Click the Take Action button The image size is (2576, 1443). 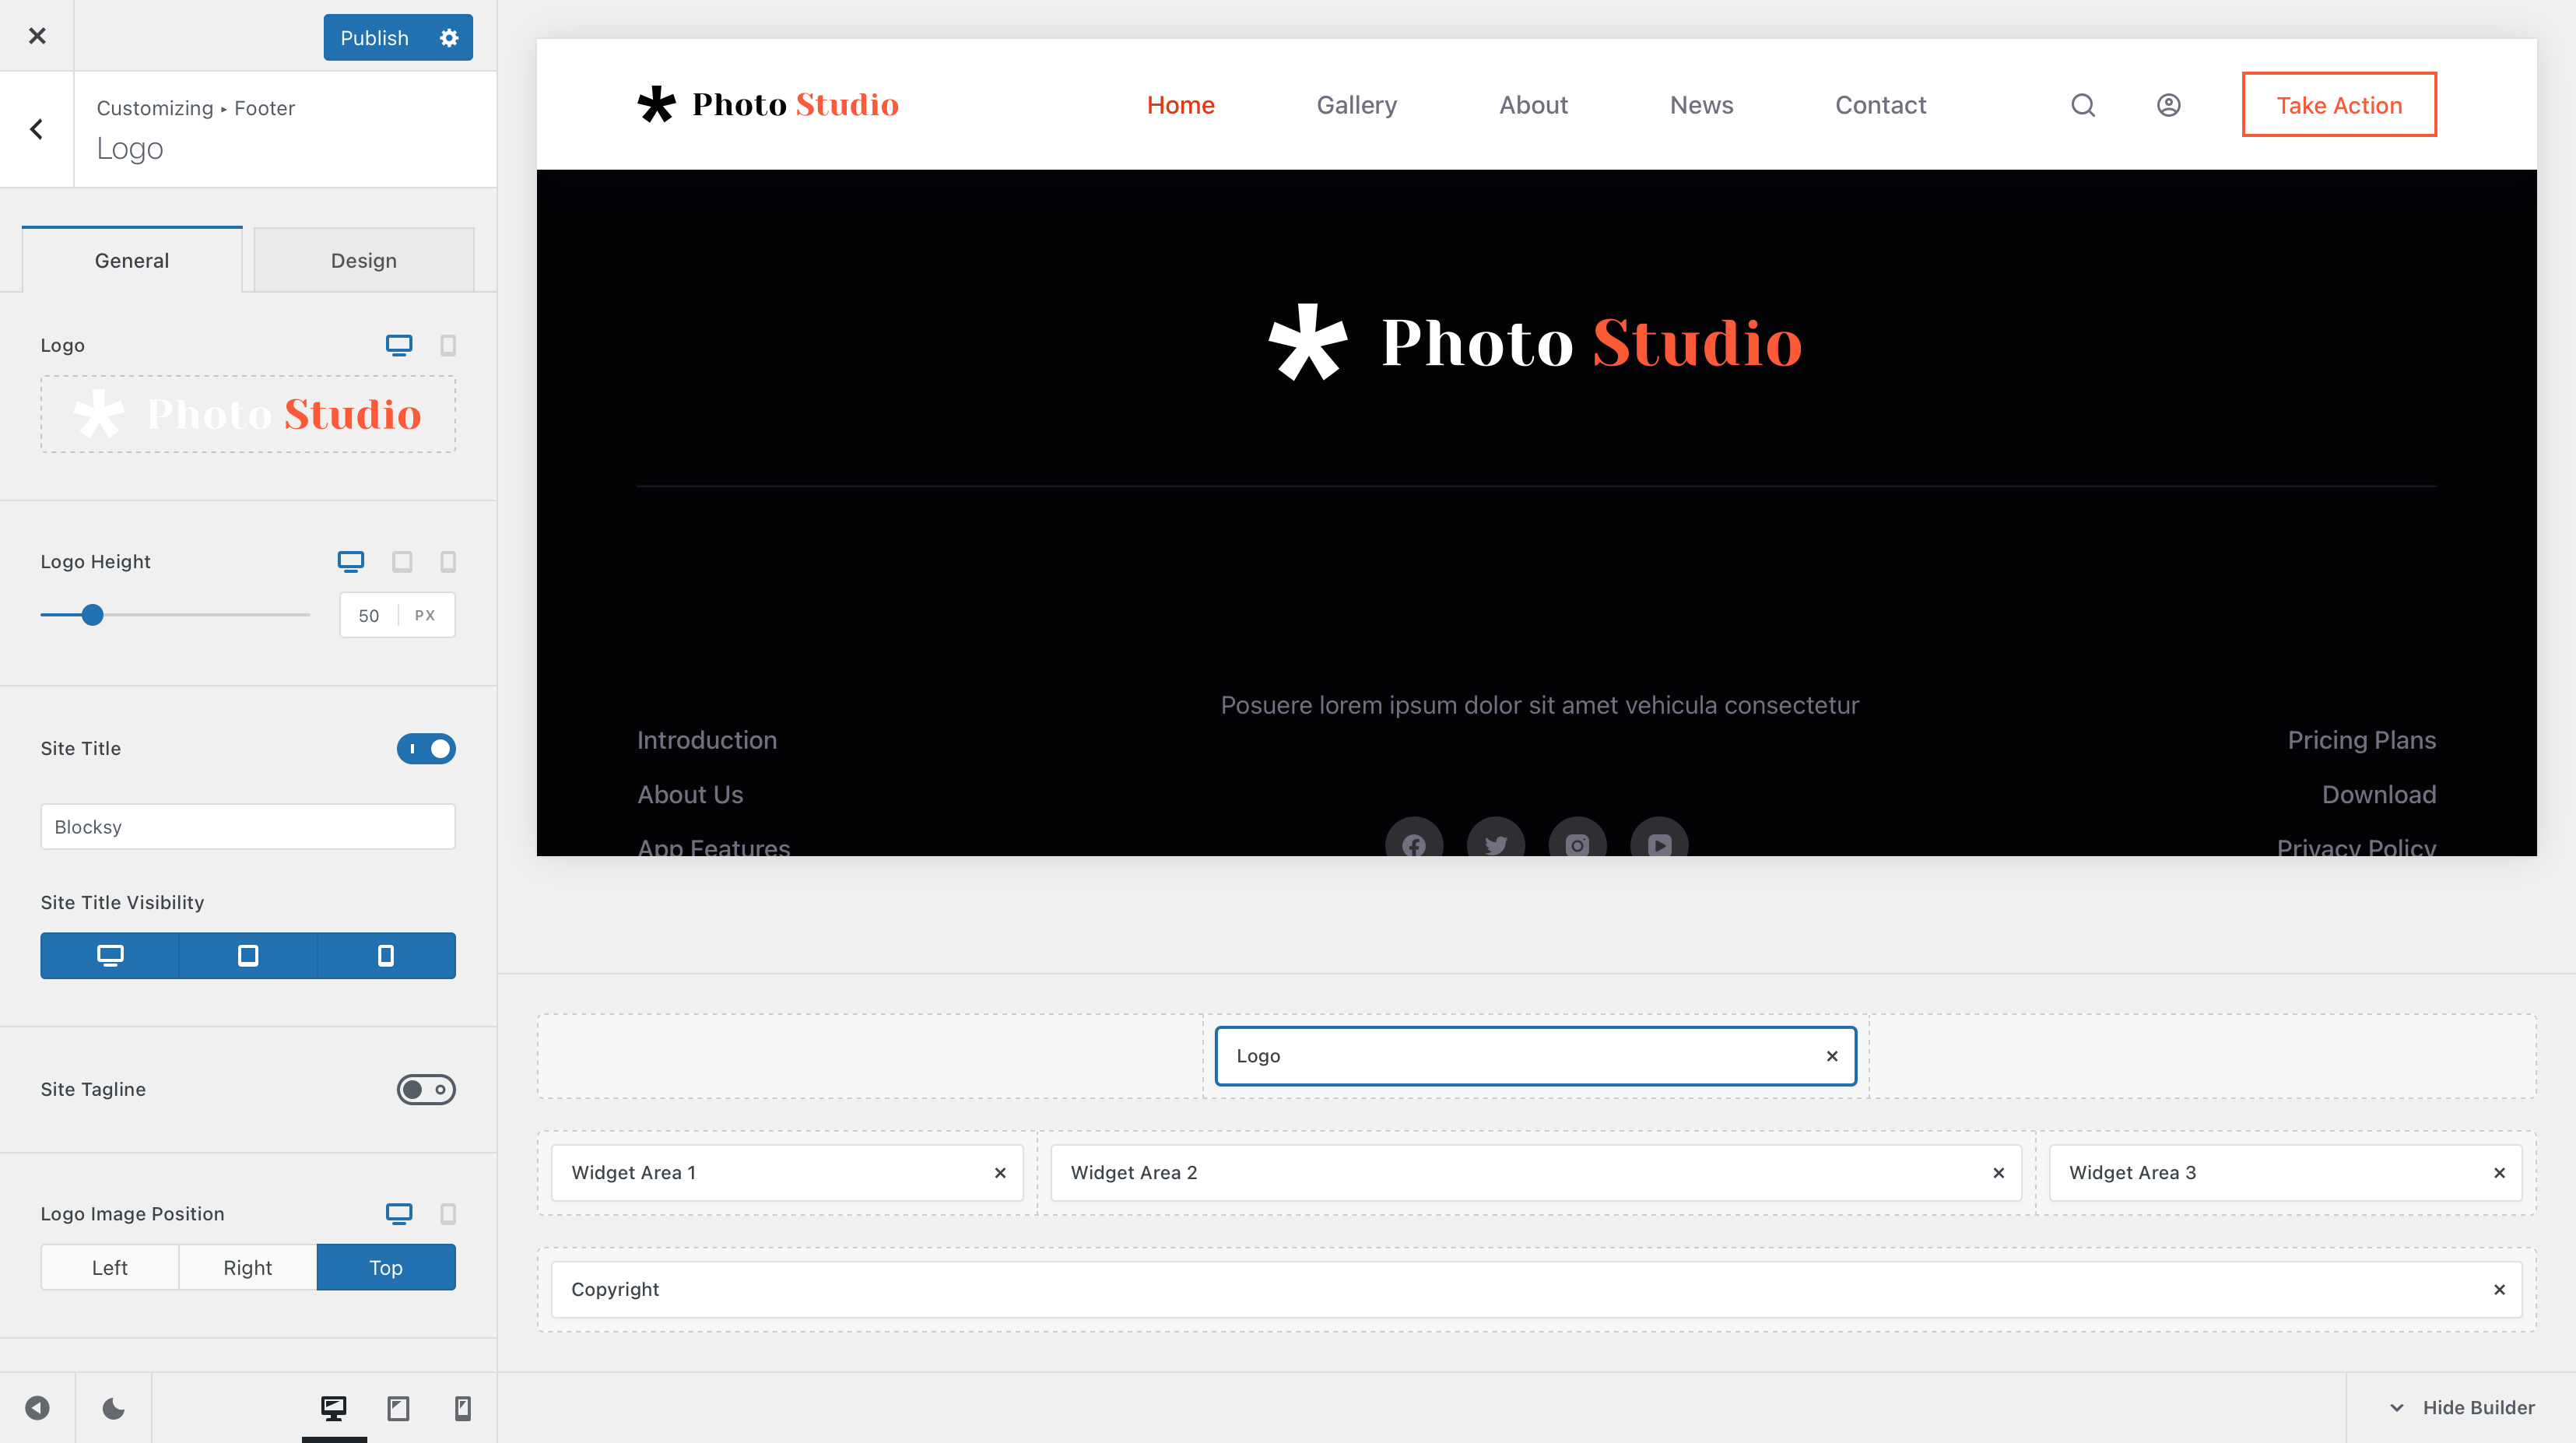[x=2339, y=104]
